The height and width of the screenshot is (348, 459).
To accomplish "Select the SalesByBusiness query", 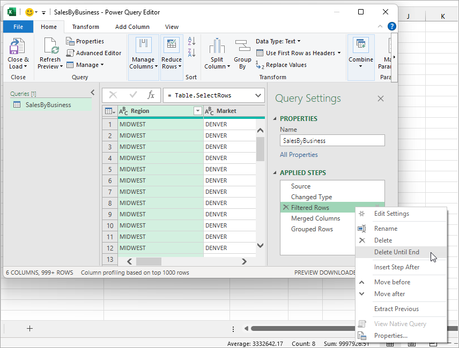I will [x=51, y=105].
